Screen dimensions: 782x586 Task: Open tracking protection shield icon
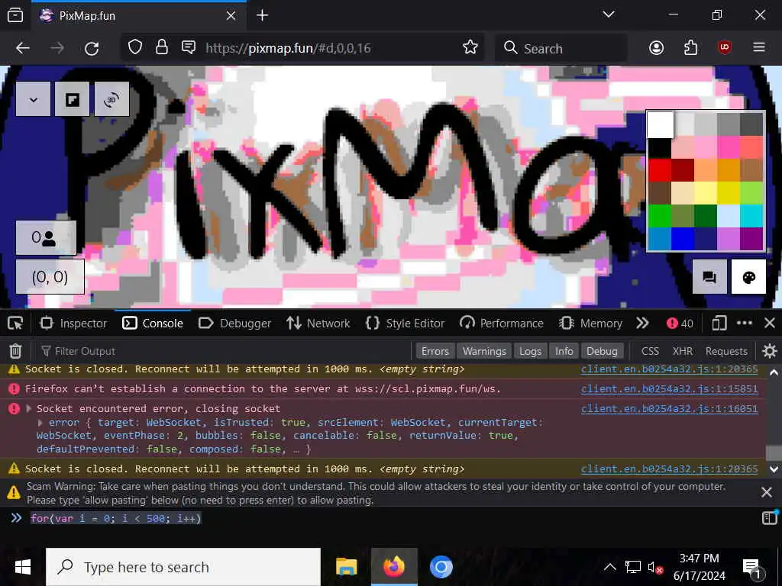[x=135, y=47]
